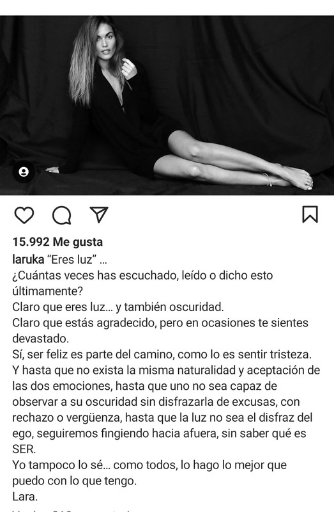Share the post via paper plane icon

pyautogui.click(x=99, y=214)
